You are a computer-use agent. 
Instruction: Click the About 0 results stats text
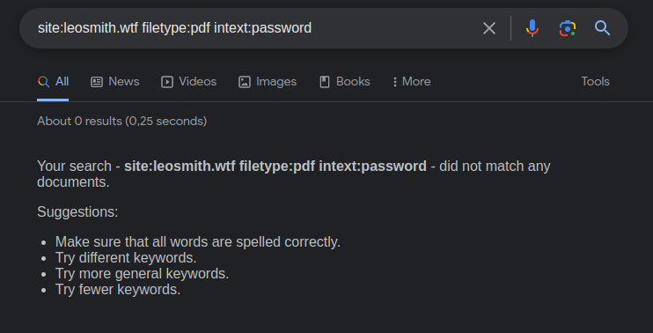122,122
